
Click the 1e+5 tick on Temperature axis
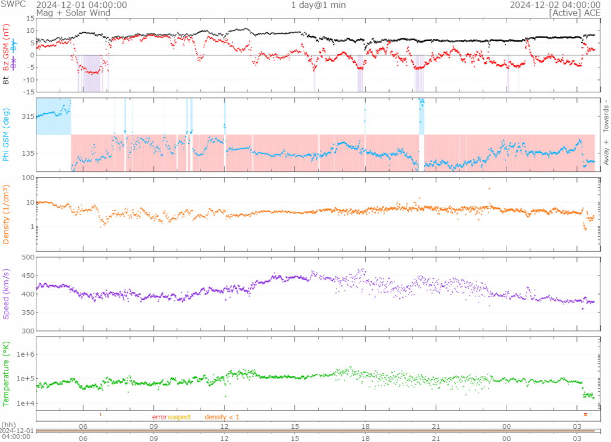coord(25,379)
